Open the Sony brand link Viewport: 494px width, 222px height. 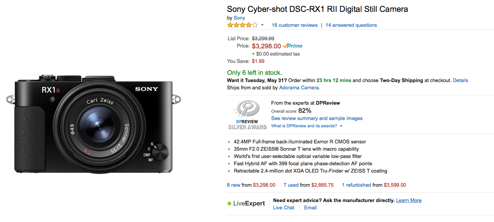[x=239, y=18]
